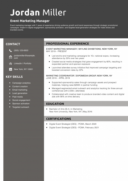128x181 pixels.
Task: Open the LinkedIn | Portfolio link
Action: (23, 63)
